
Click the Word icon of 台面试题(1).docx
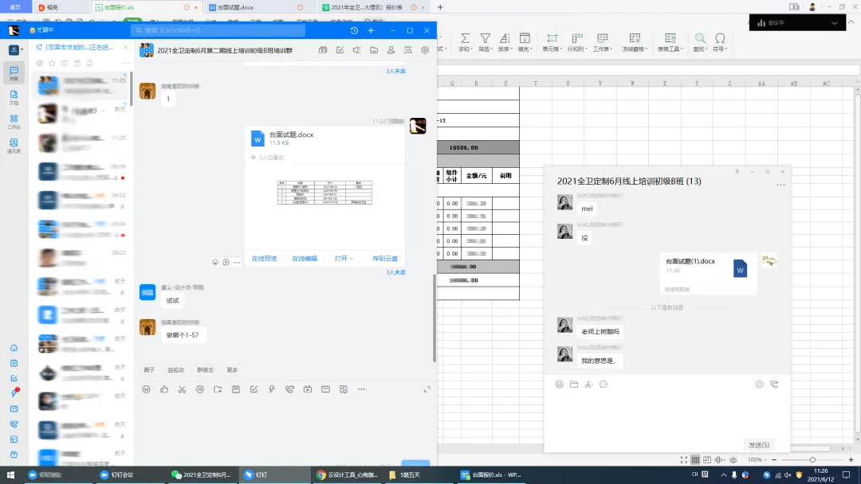740,269
